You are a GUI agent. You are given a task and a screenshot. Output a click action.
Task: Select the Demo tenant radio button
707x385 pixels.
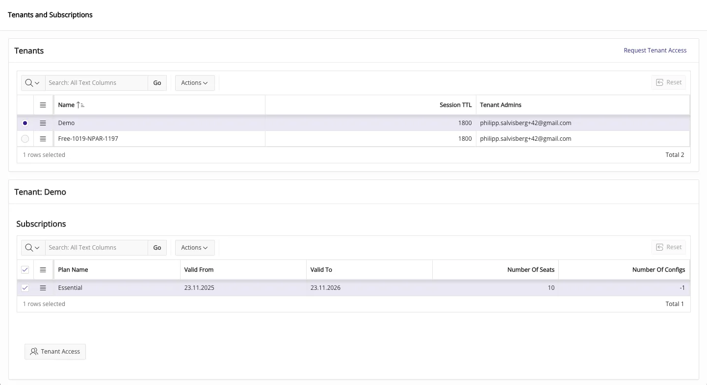click(x=25, y=123)
